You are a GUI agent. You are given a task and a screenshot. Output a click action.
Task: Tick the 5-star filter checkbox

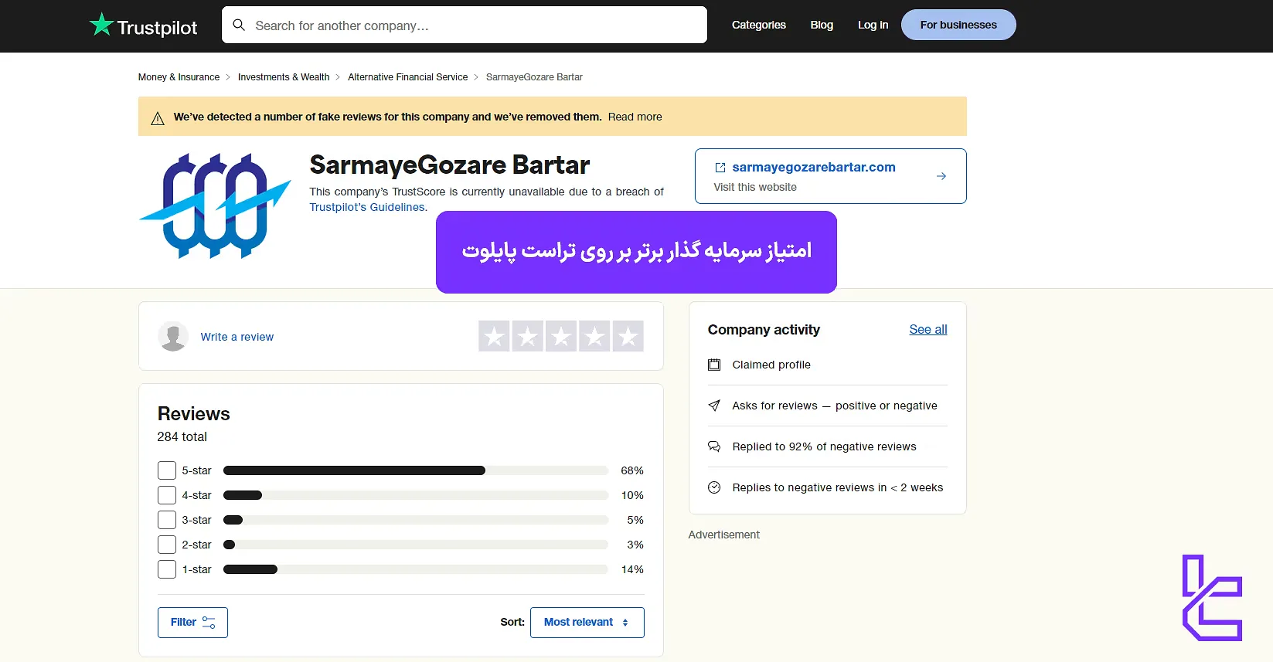point(167,470)
